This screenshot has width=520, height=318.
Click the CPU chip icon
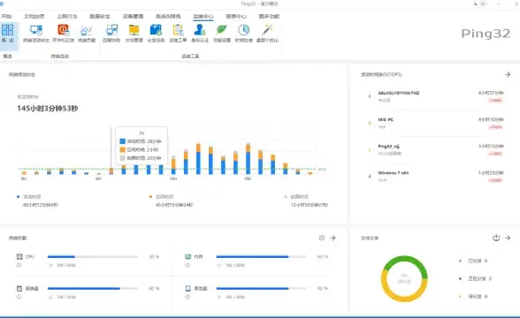(x=19, y=257)
